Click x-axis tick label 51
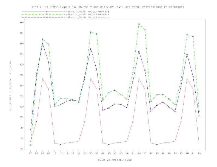This screenshot has height=167, width=217. tap(133, 153)
